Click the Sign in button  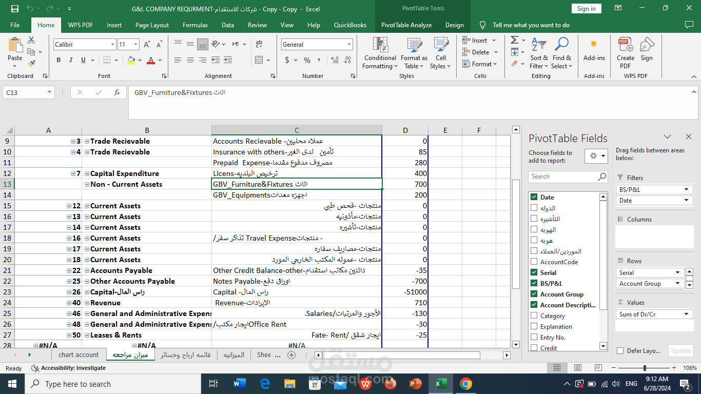586,8
